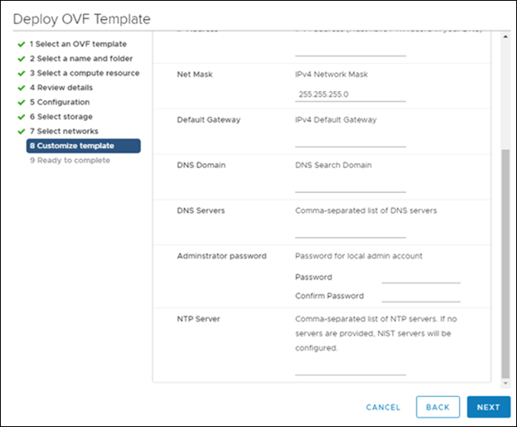Click the BACK button
517x427 pixels.
click(x=437, y=407)
